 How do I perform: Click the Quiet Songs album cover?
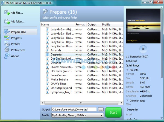point(143,26)
